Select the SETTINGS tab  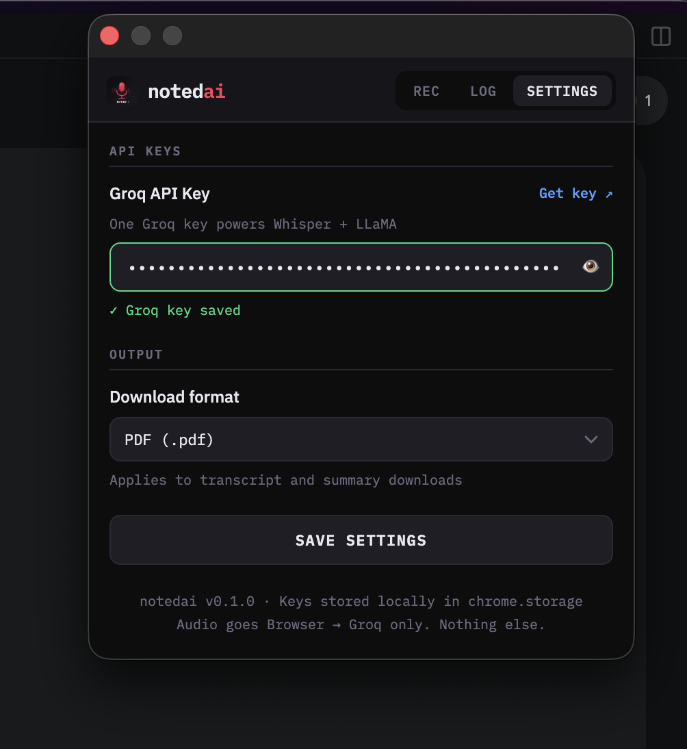click(x=562, y=91)
